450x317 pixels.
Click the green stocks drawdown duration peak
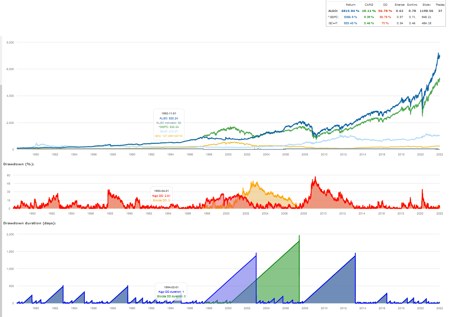299,236
